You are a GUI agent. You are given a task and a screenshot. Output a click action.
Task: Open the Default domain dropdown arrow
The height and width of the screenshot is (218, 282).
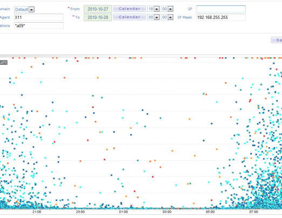point(32,10)
